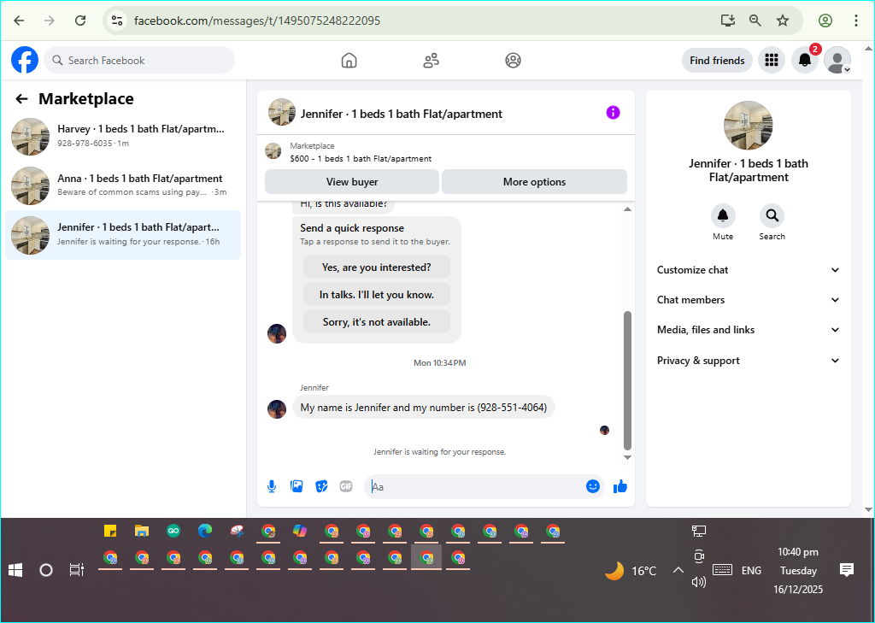Reload the page
This screenshot has width=875, height=623.
(80, 21)
